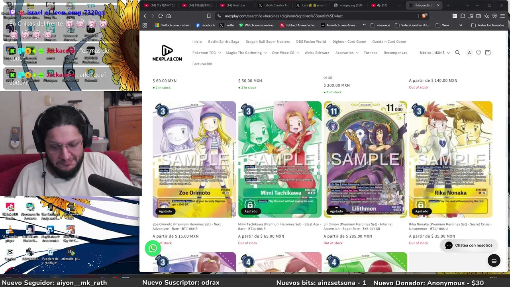
Task: Open the DBS Fusion World menu item
Action: click(311, 41)
